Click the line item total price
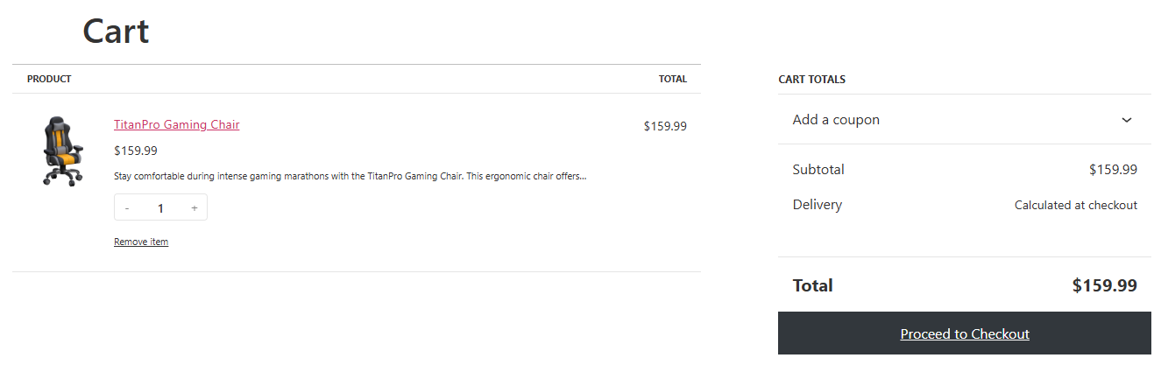The height and width of the screenshot is (379, 1161). click(665, 126)
